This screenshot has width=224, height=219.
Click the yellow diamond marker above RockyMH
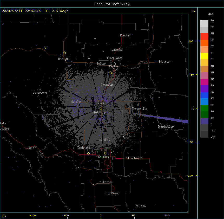[x=65, y=53]
